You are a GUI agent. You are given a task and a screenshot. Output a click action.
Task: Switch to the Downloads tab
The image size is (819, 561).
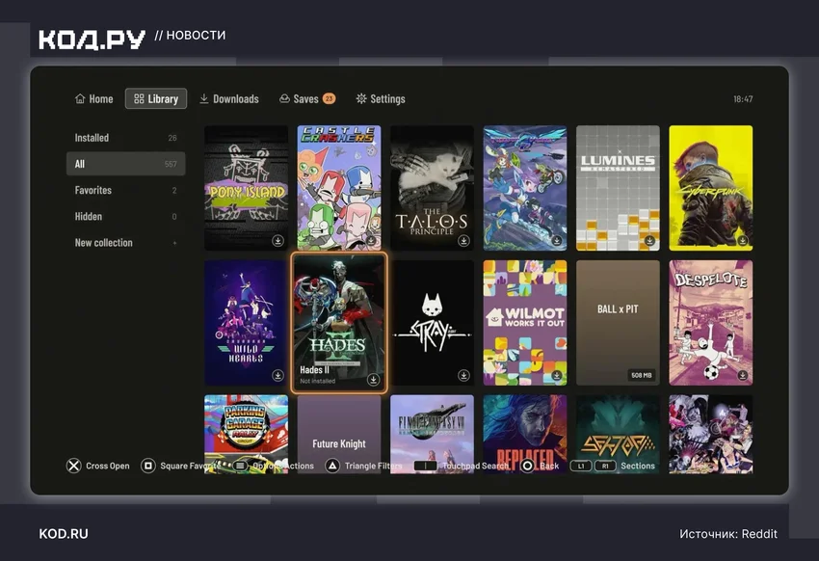[229, 98]
